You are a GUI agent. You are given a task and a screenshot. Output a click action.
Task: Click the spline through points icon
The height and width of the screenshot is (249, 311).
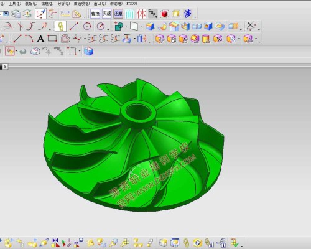77,39
